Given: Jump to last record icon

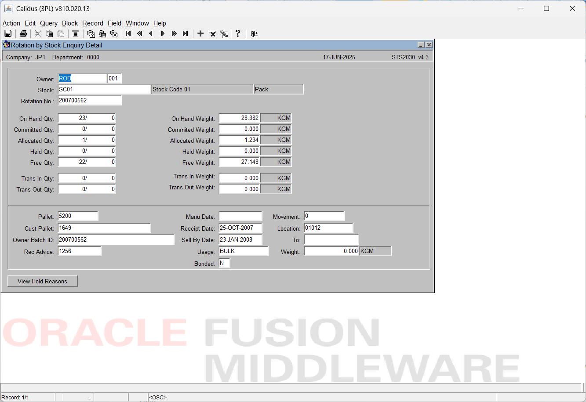Looking at the screenshot, I should pos(186,33).
